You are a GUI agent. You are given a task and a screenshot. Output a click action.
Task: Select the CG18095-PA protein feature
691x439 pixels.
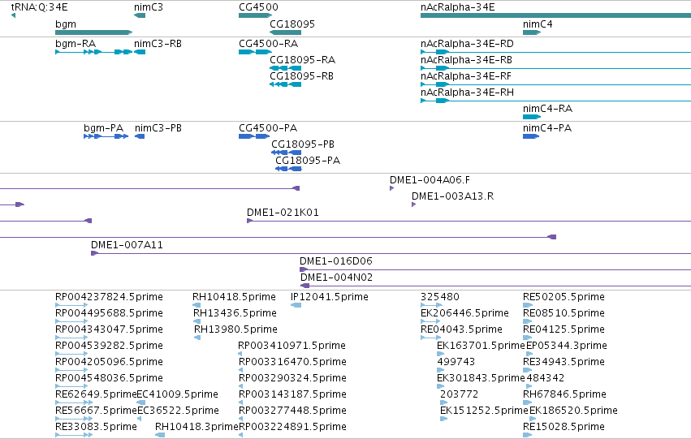coord(288,169)
